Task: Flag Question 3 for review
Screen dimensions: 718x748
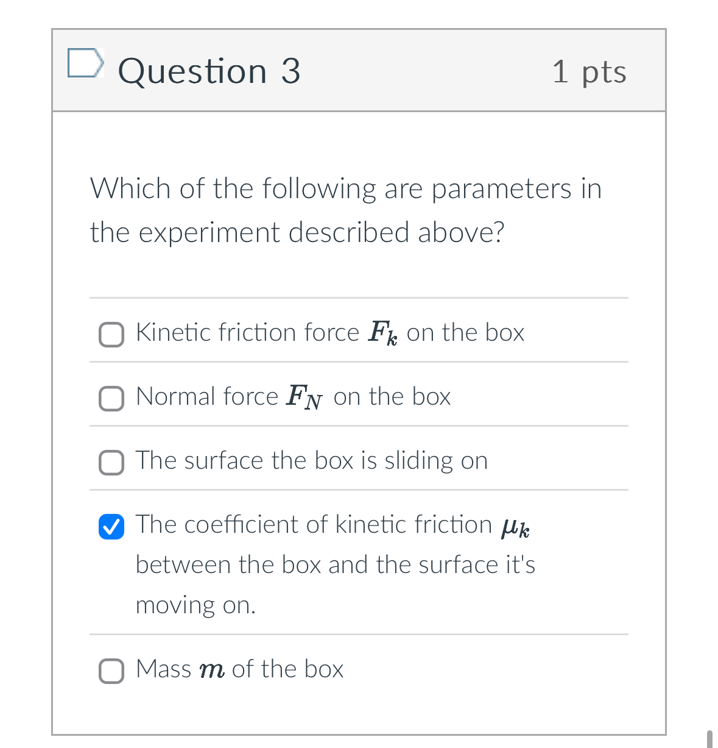Action: point(84,63)
